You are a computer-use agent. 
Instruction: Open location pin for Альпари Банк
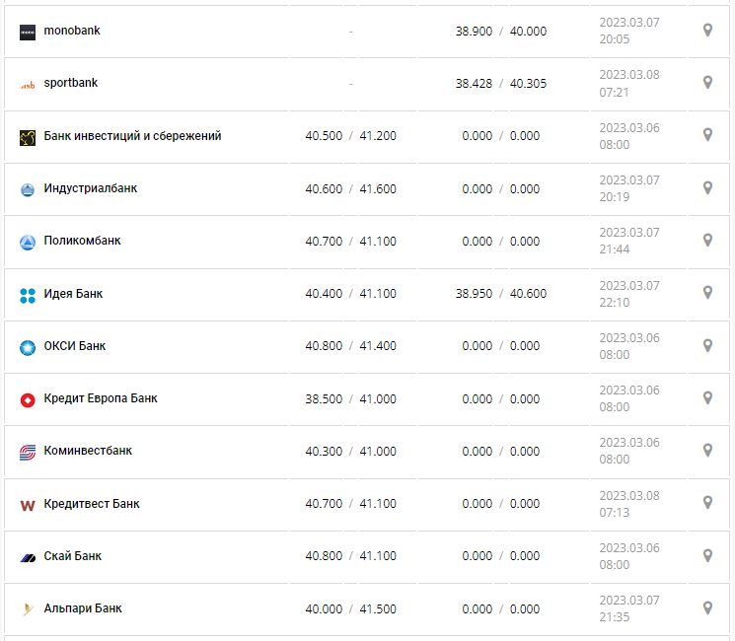click(x=707, y=608)
